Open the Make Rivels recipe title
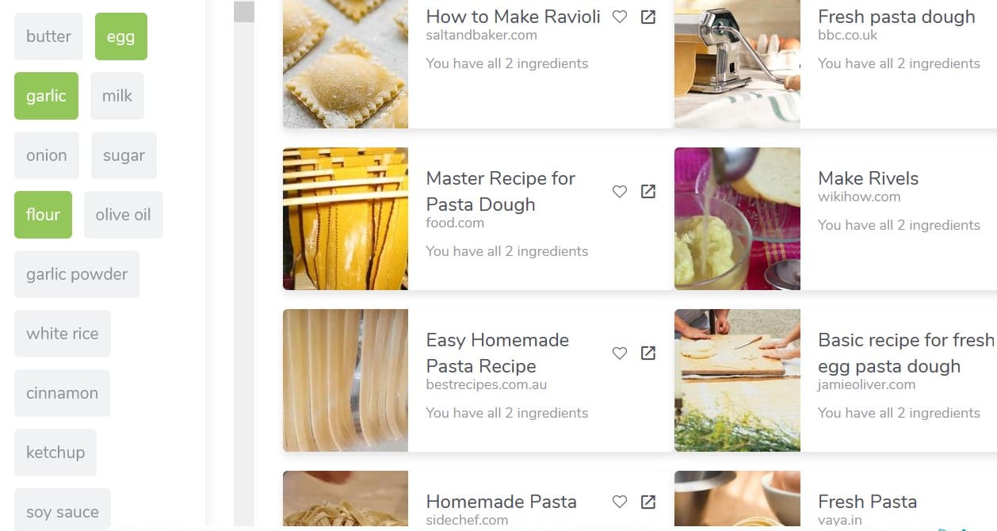Screen dimensions: 997x531 (868, 178)
